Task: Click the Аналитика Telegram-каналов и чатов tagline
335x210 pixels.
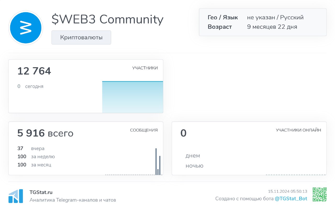Action: [x=73, y=200]
